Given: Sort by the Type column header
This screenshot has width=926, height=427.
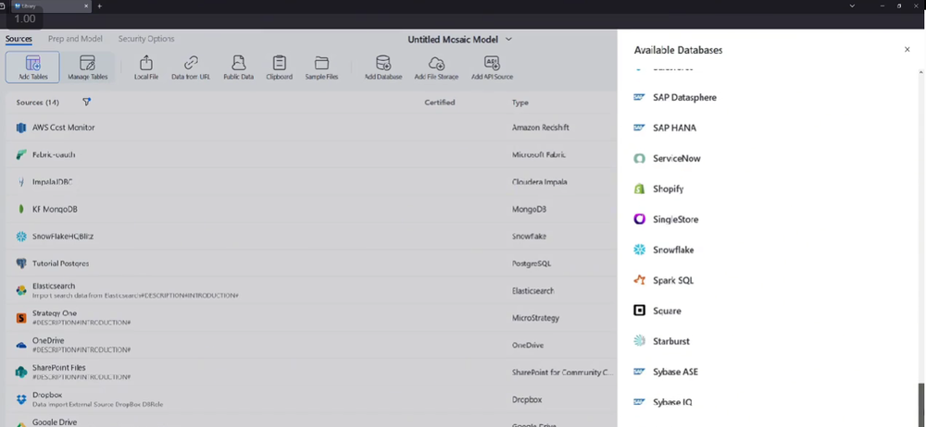Looking at the screenshot, I should [519, 103].
